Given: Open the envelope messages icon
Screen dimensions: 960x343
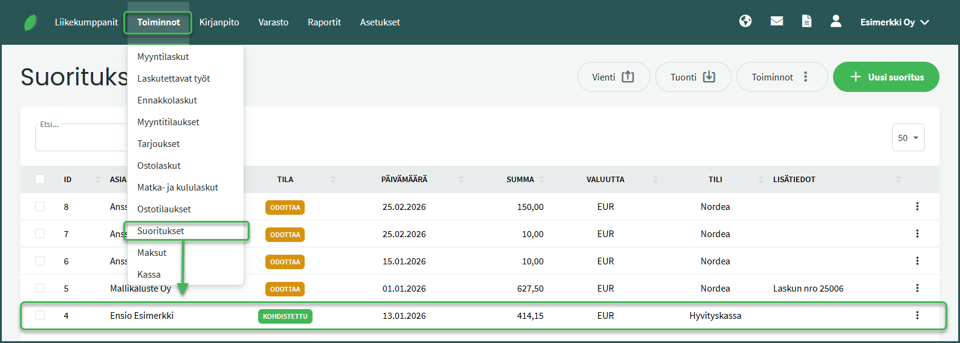Looking at the screenshot, I should 777,21.
